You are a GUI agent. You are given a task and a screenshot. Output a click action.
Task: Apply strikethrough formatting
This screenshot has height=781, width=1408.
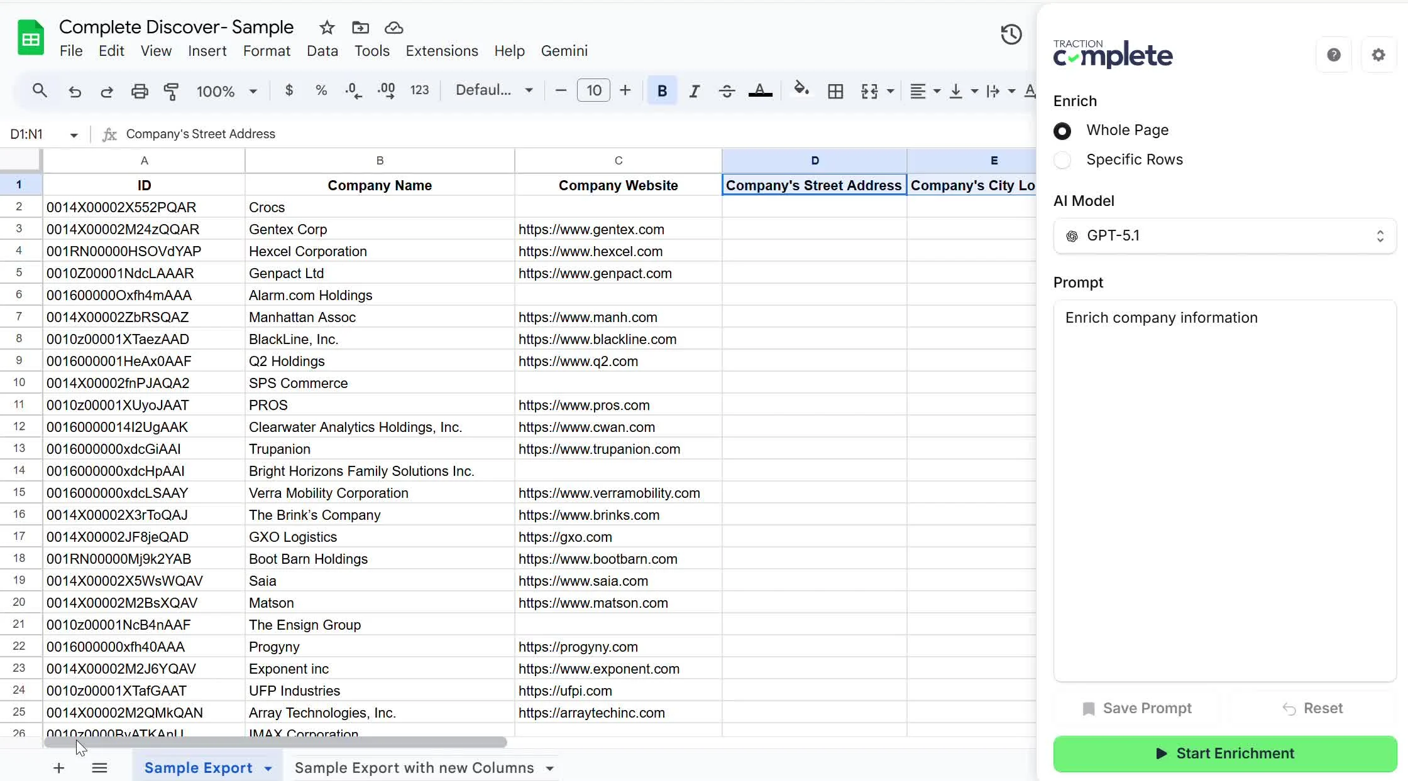tap(727, 91)
